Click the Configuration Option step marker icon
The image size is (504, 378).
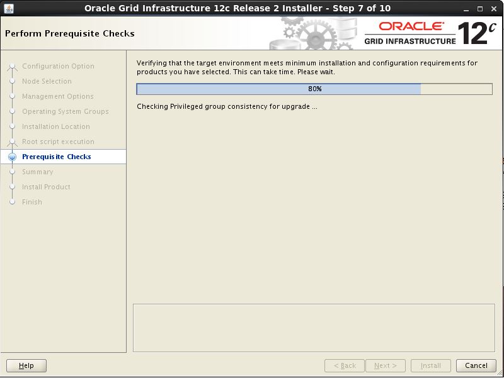12,67
